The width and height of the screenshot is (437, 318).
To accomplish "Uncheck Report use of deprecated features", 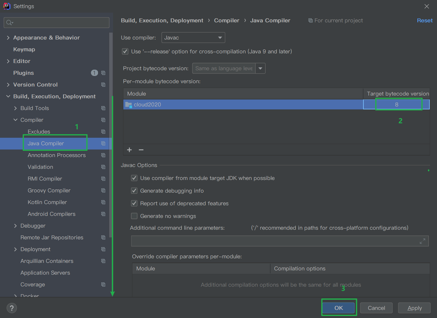I will click(x=134, y=203).
